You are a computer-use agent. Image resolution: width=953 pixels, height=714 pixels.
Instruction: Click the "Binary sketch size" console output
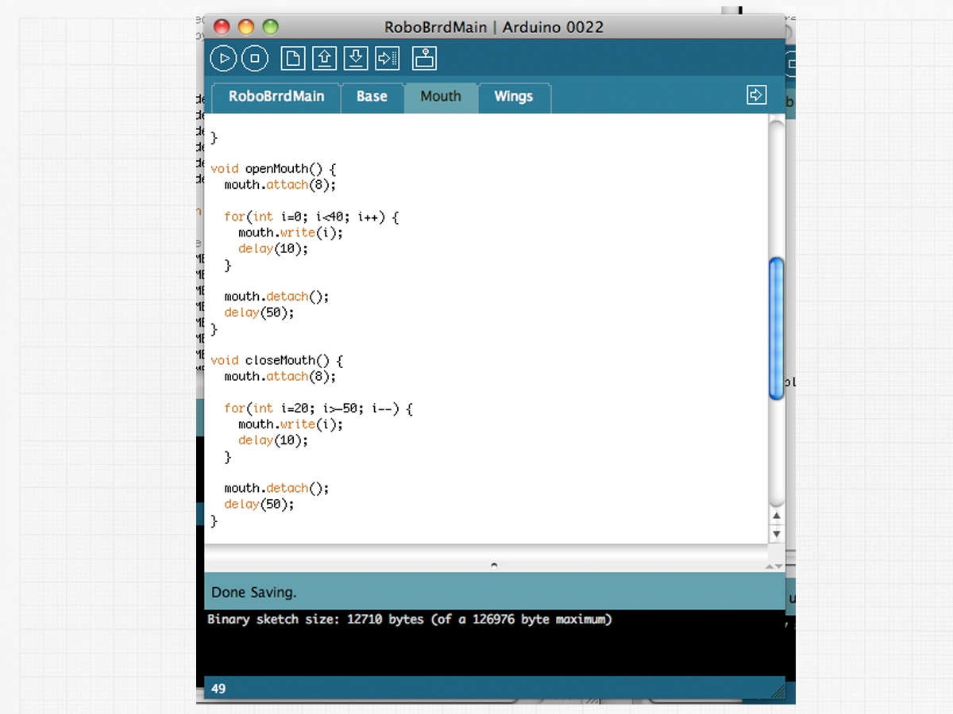(x=410, y=619)
